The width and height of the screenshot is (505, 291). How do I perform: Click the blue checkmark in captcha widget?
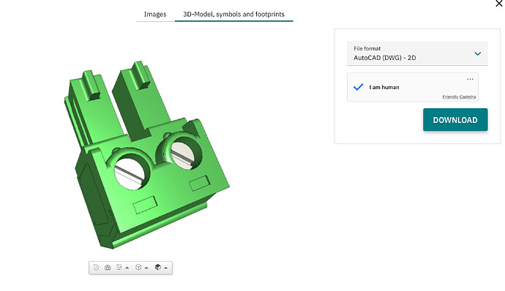pos(358,87)
